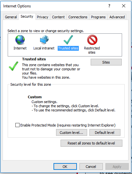Switch to the General tab
Image resolution: width=132 pixels, height=174 pixels.
click(11, 17)
